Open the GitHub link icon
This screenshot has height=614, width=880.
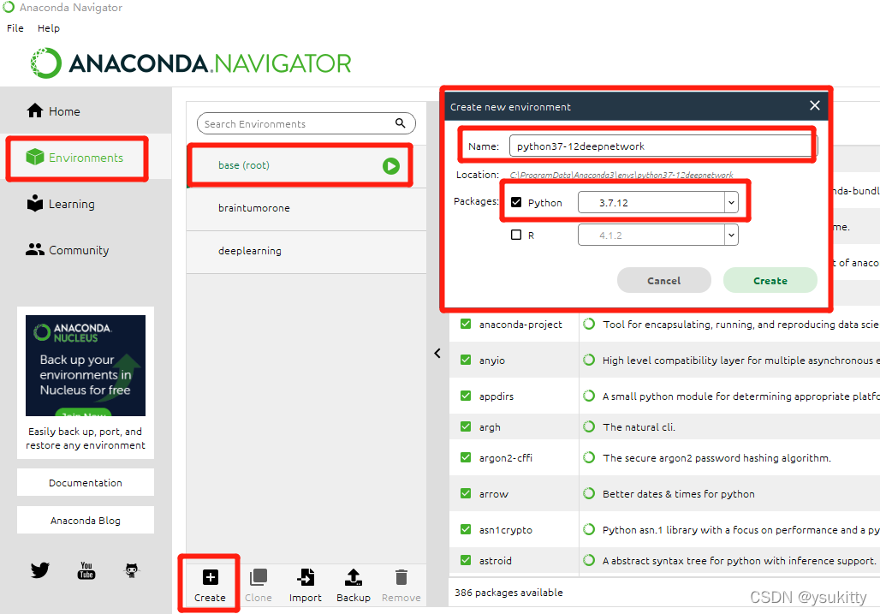tap(131, 570)
